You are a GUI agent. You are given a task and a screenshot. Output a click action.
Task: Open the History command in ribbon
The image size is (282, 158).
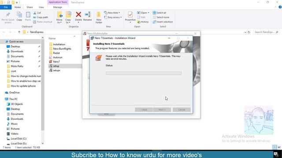tap(143, 22)
